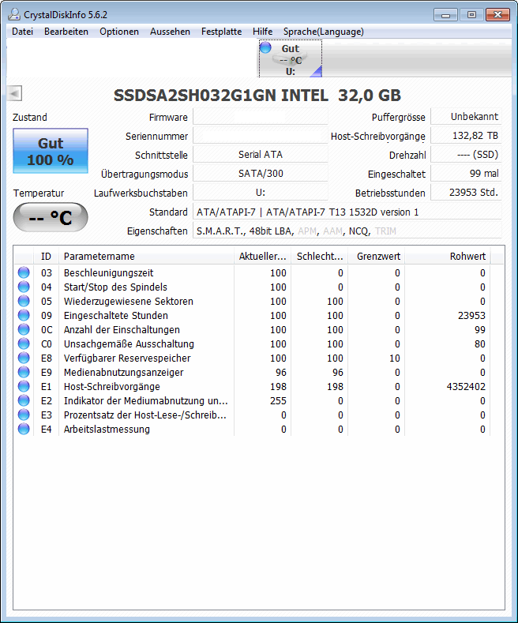Click the drive title SSDSA2SH032G1GN INTEL

tap(221, 96)
